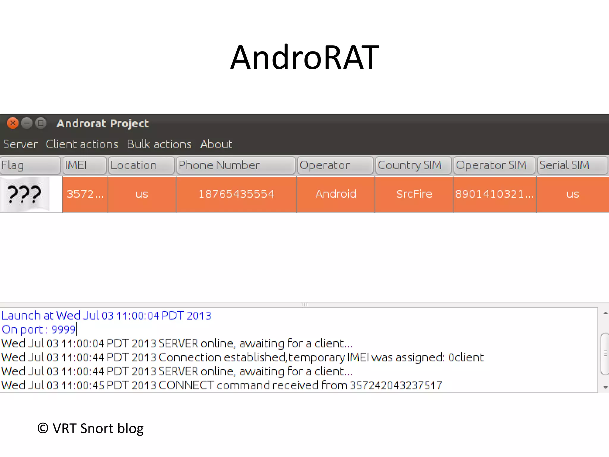609x457 pixels.
Task: Place cursor on 'On port : 9999' line
Action: point(39,329)
